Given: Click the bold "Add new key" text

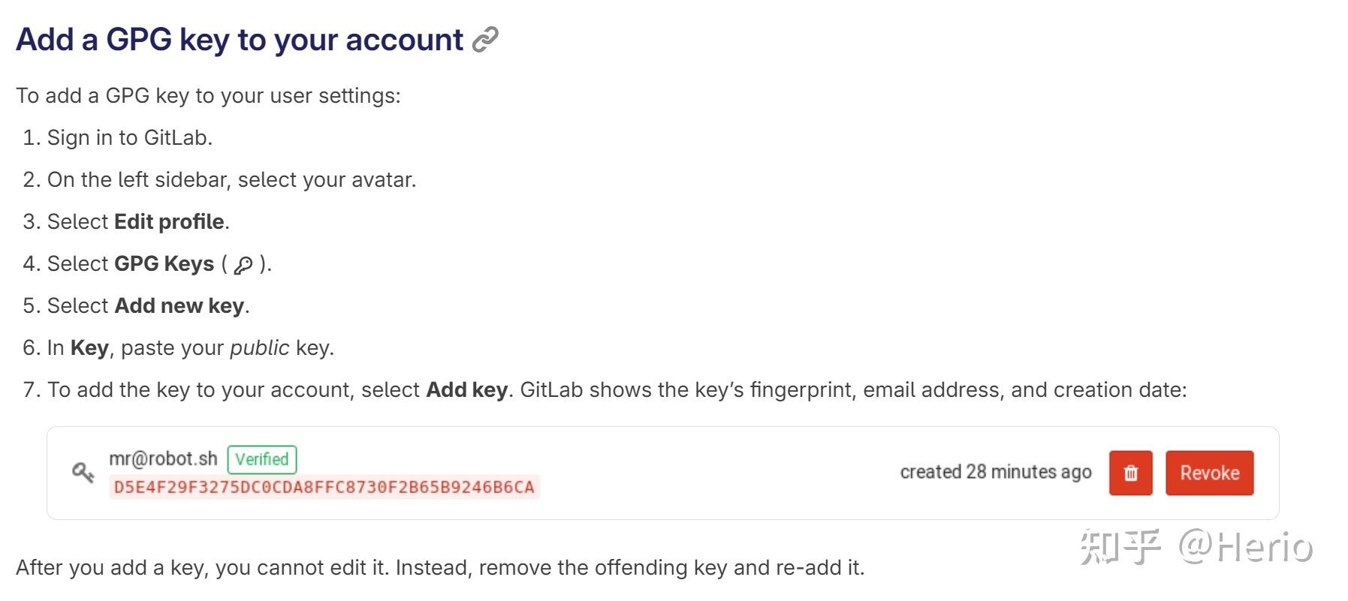Looking at the screenshot, I should pyautogui.click(x=179, y=306).
